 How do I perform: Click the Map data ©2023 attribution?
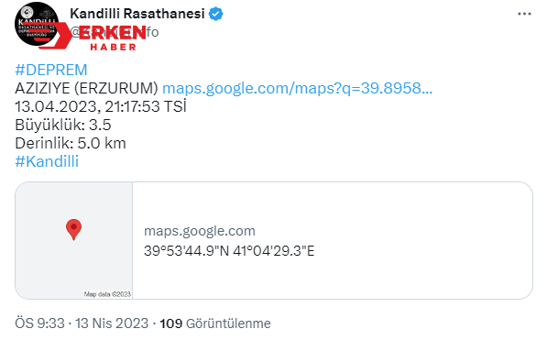(107, 294)
